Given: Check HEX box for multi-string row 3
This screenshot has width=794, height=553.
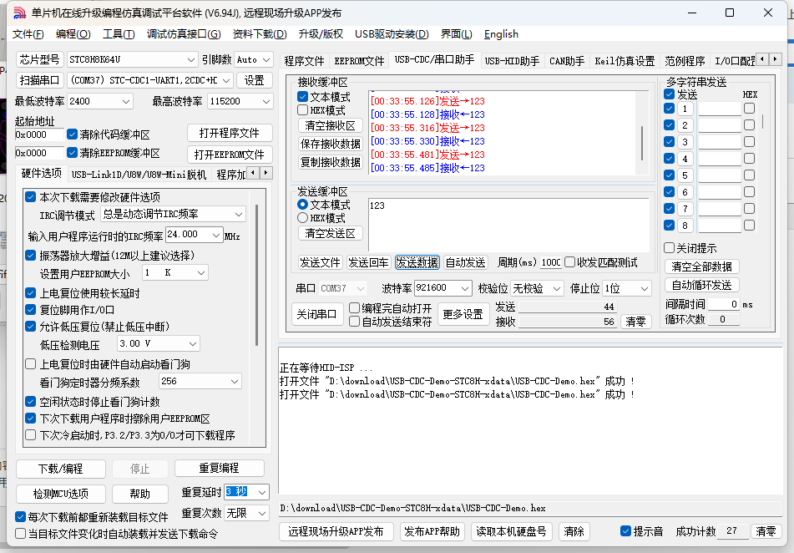Looking at the screenshot, I should (x=750, y=142).
